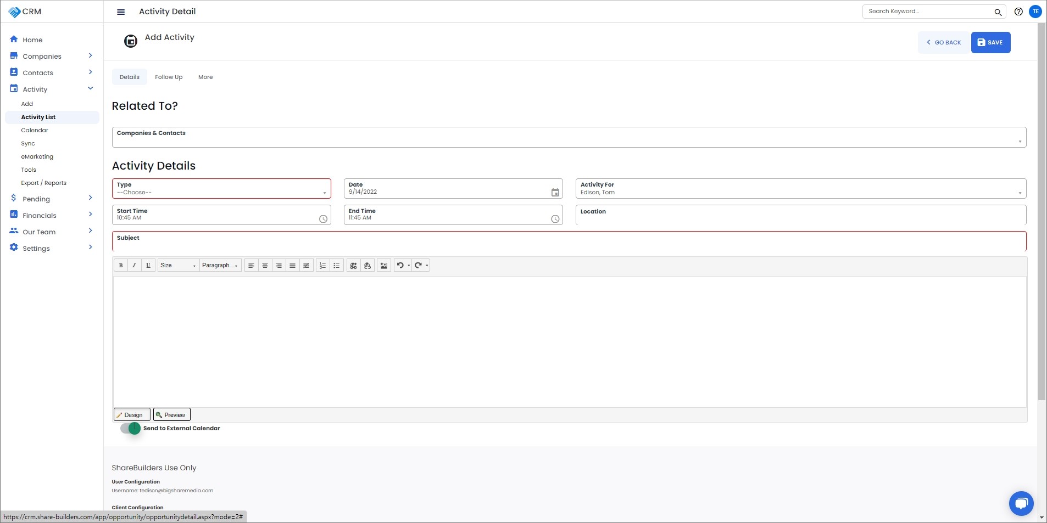
Task: Undo the last editor change
Action: coord(400,266)
